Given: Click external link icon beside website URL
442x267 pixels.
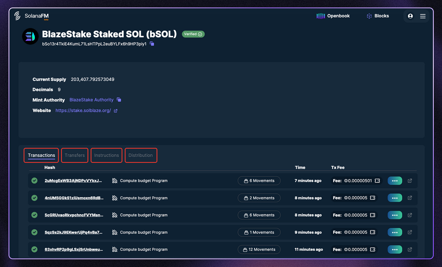Looking at the screenshot, I should tap(116, 111).
